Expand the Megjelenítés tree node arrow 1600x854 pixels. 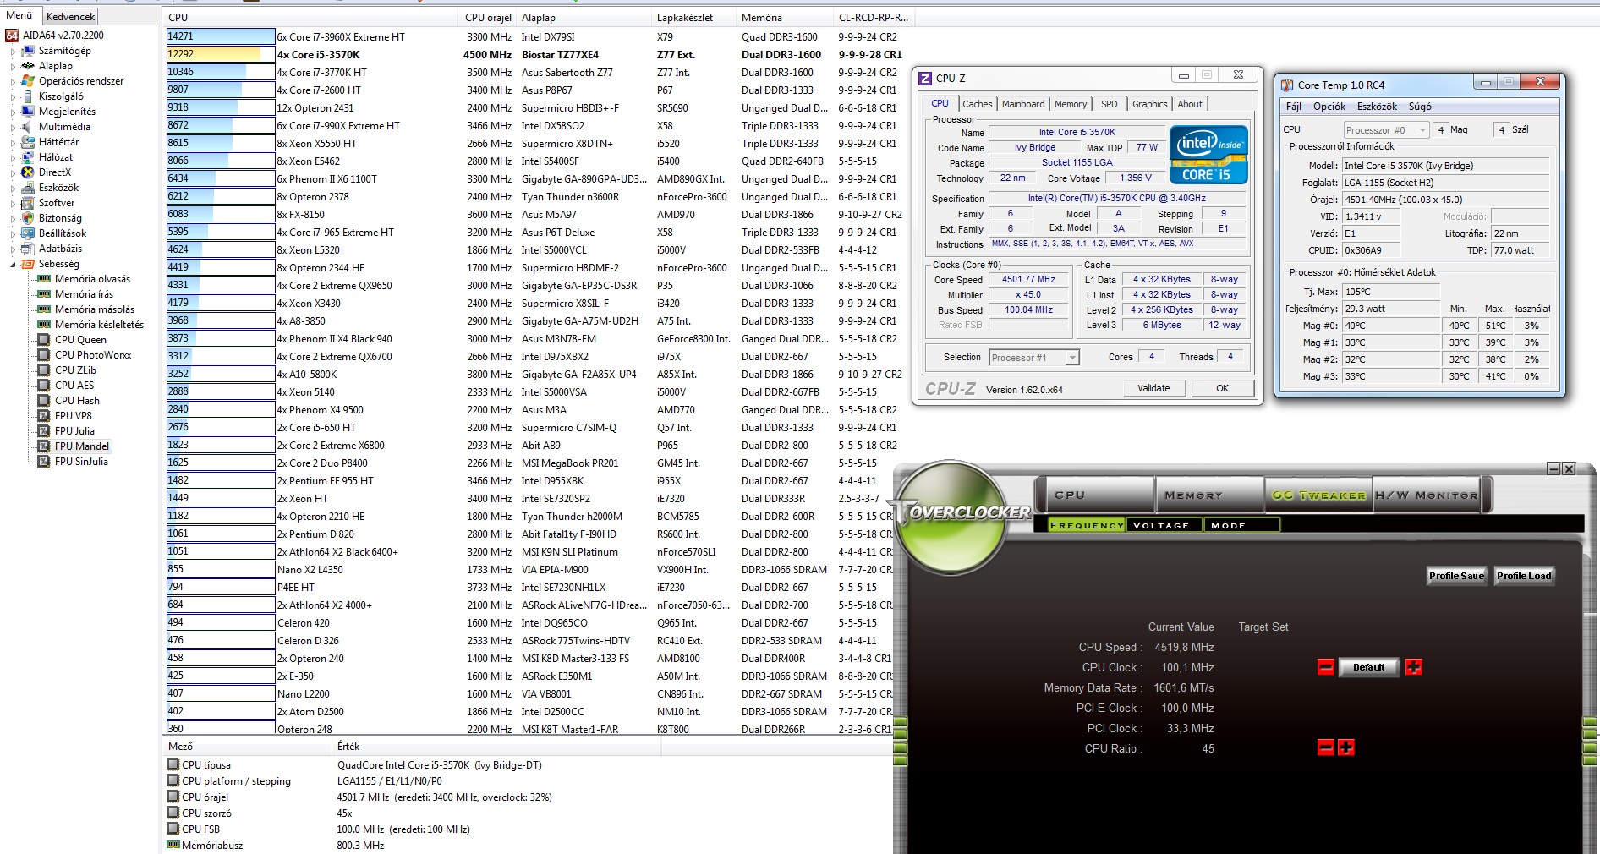point(13,112)
